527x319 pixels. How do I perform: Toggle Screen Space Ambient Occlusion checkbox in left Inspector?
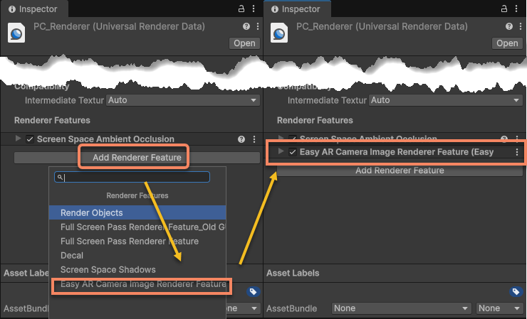(30, 139)
